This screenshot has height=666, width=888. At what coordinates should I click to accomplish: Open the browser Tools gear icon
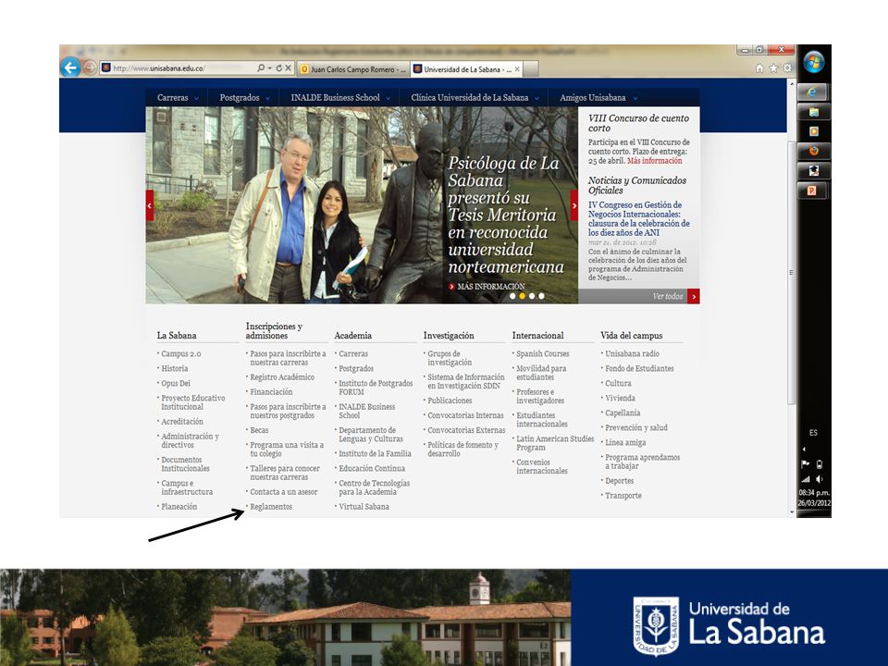point(786,68)
